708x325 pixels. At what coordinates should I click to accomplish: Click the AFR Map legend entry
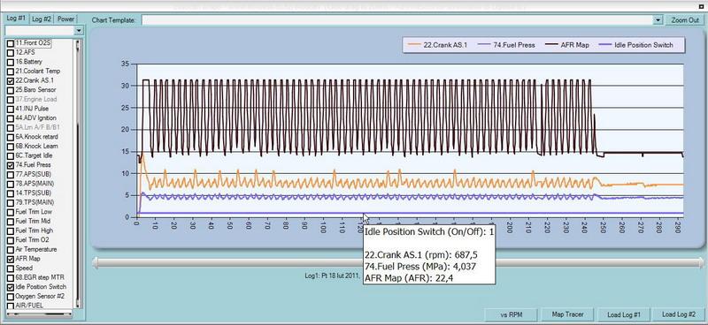(566, 45)
